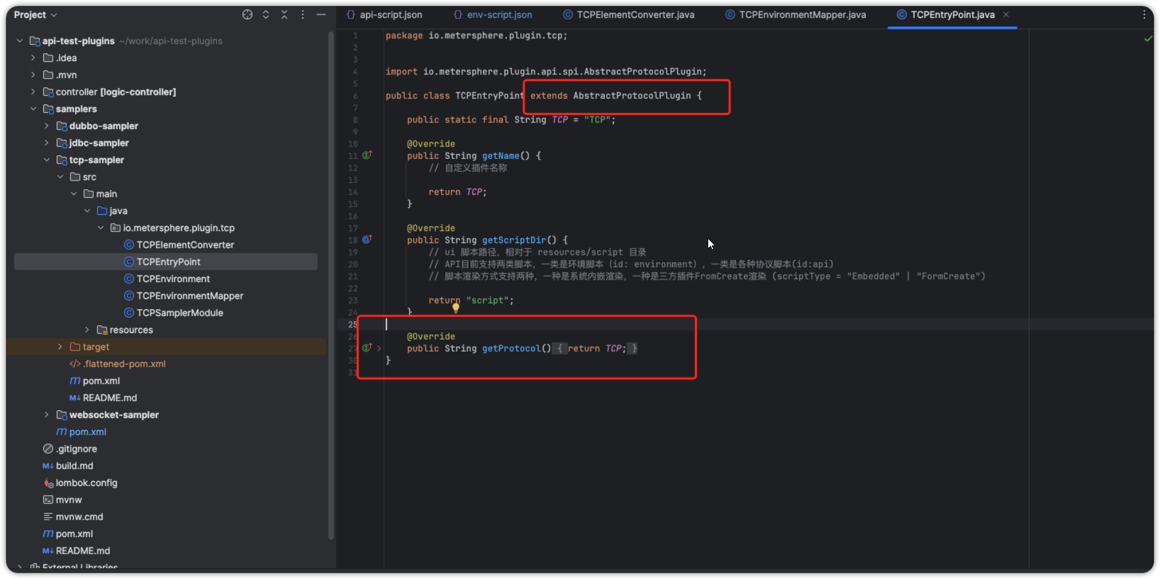Click the inspection status checkmark icon

1148,38
